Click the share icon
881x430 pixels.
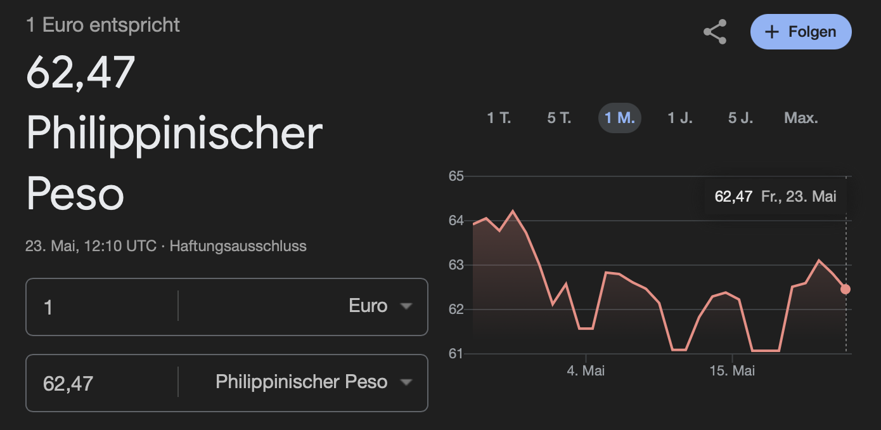tap(715, 32)
